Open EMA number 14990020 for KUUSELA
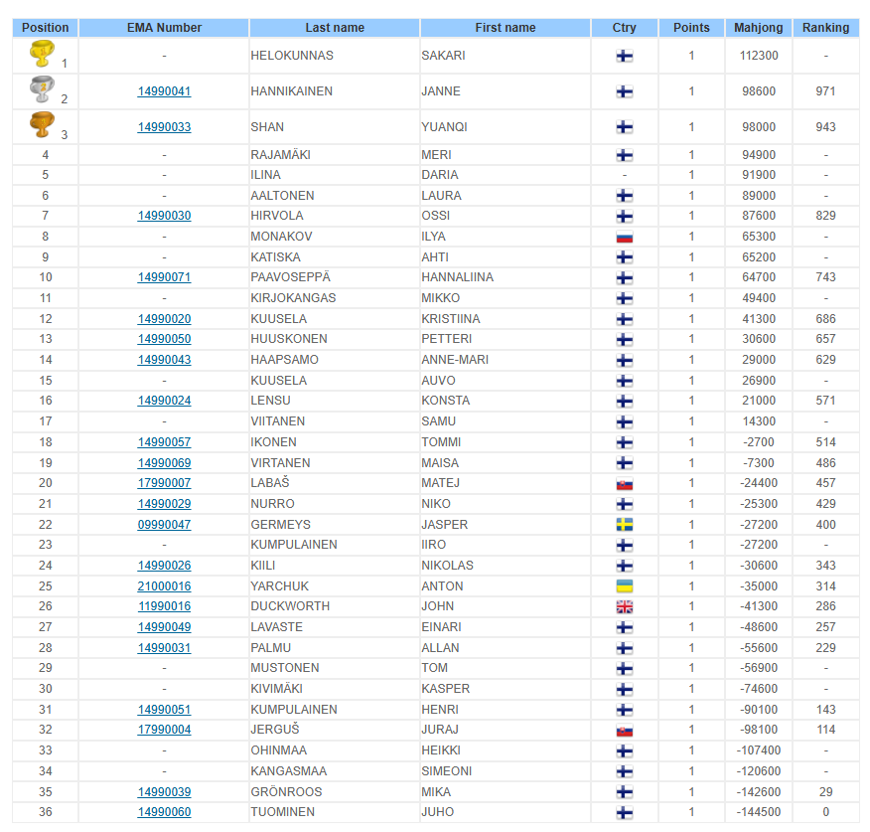870x832 pixels. (x=164, y=319)
